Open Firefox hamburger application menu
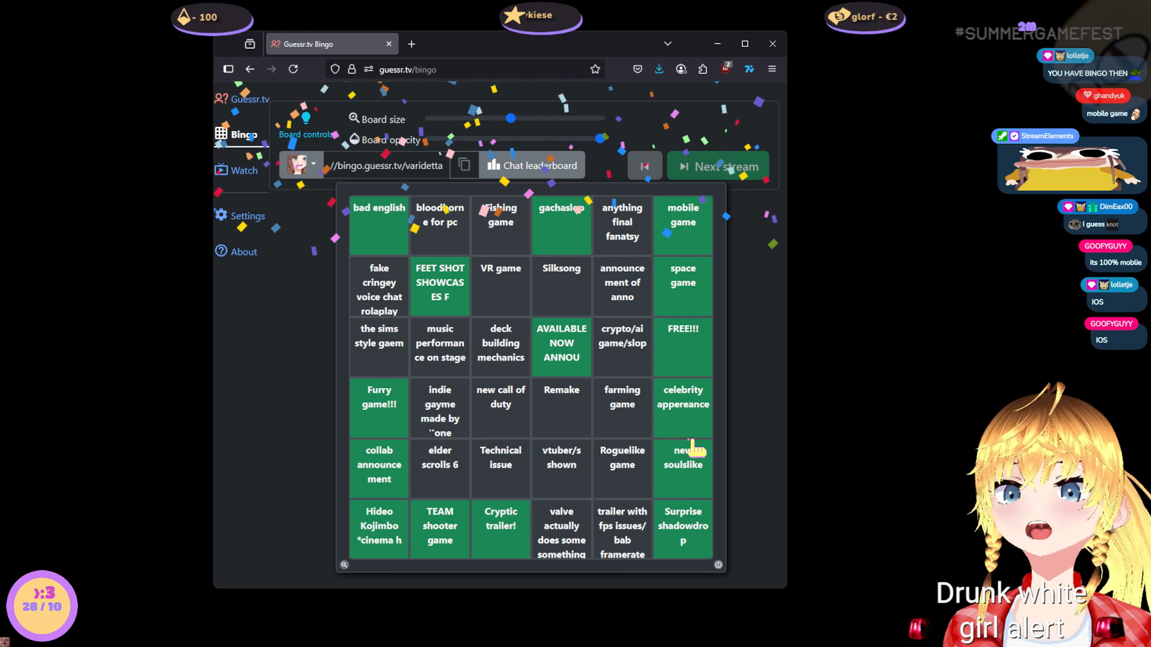 (x=772, y=69)
